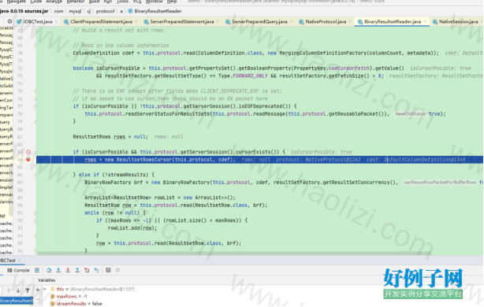This screenshot has height=307, width=484.
Task: Open the Window menu
Action: tap(154, 2)
